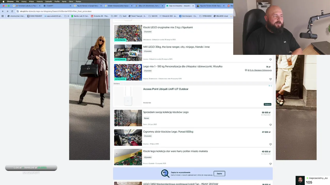Switch to figurki Naruto w burger king tab
The height and width of the screenshot is (185, 330).
tap(87, 6)
